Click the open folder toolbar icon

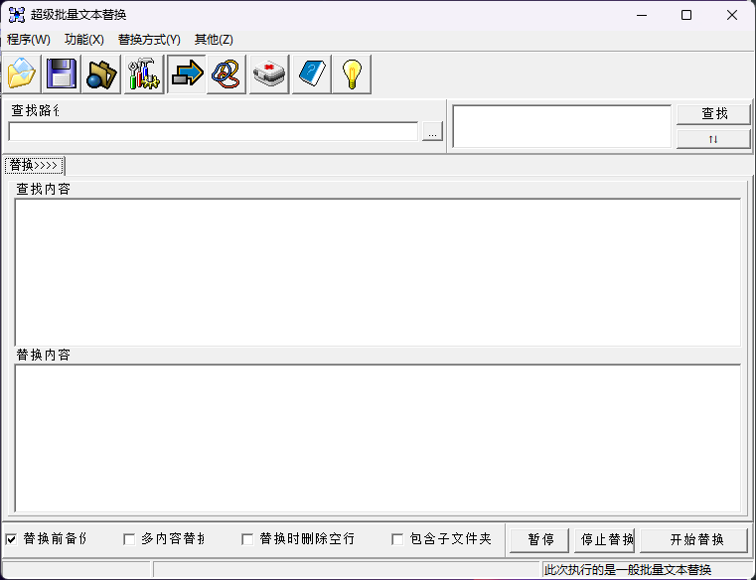22,74
